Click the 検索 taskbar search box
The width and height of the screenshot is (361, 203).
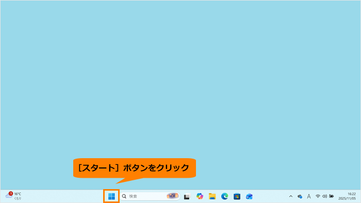150,196
